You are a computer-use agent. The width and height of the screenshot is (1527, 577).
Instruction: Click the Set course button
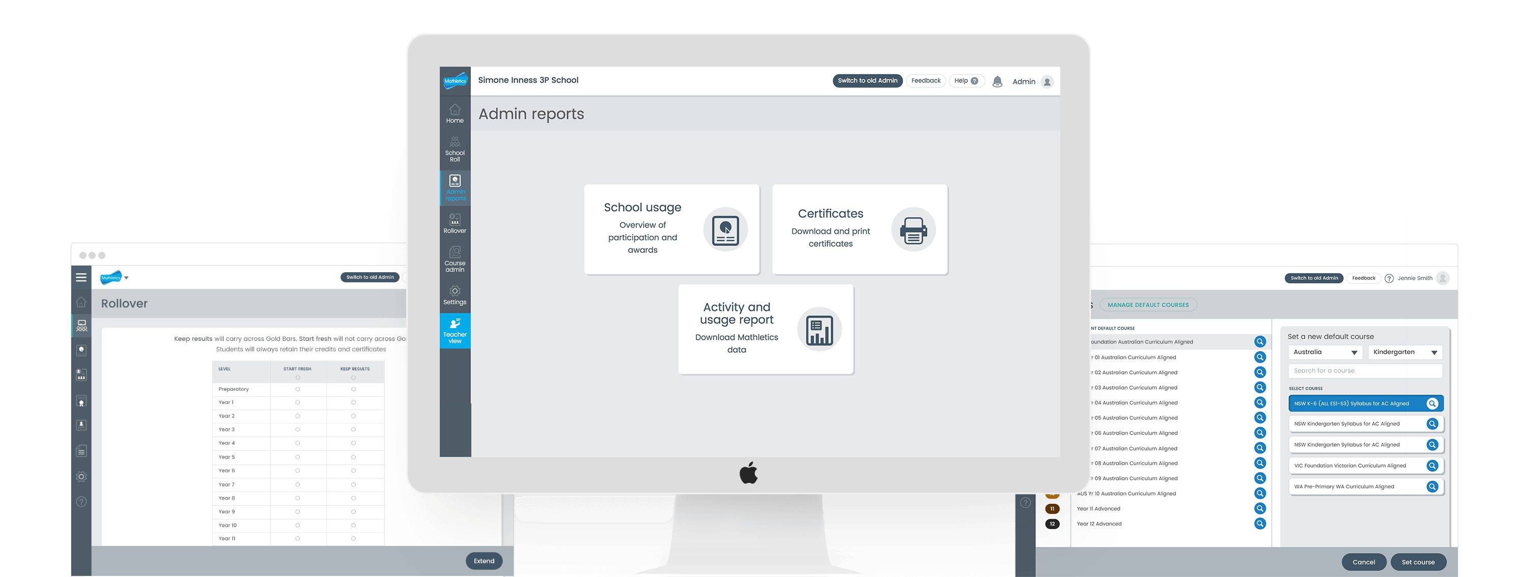click(1418, 562)
